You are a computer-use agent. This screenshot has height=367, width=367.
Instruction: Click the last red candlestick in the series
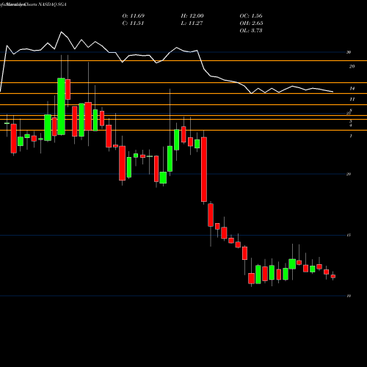333,276
